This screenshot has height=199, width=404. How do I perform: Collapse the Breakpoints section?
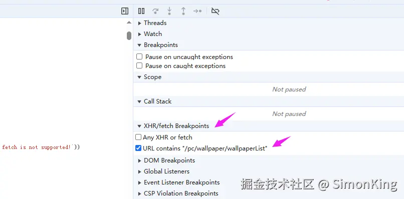pyautogui.click(x=139, y=45)
